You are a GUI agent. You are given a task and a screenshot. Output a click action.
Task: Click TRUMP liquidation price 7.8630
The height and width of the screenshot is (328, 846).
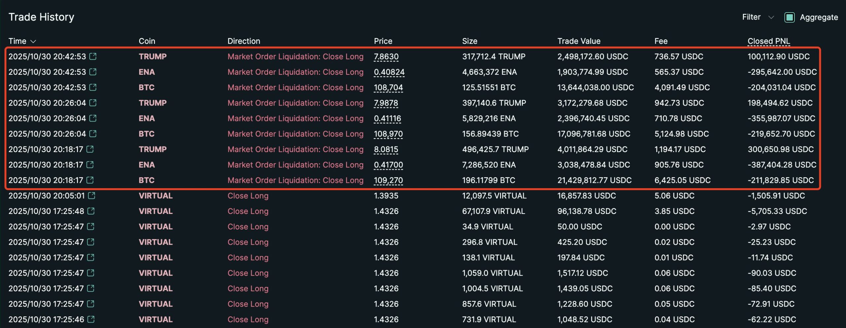click(386, 57)
